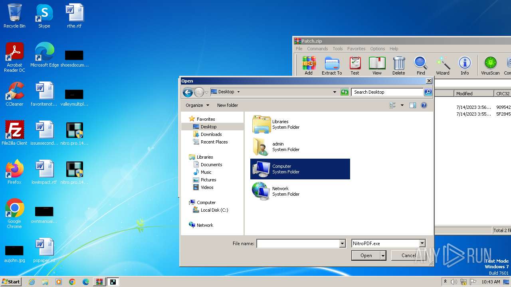Screen dimensions: 511x287
Task: Select Documents under Libraries
Action: (211, 165)
